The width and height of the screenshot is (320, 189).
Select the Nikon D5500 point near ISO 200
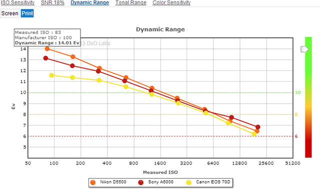[x=73, y=57]
